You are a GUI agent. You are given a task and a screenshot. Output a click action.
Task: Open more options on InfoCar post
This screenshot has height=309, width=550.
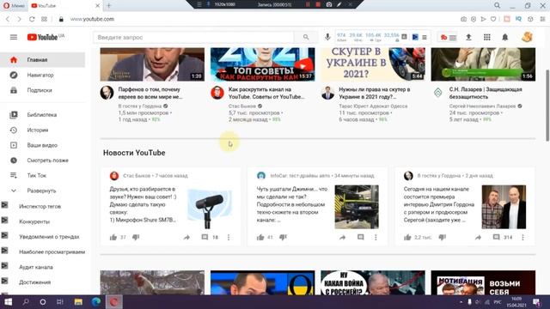(376, 237)
